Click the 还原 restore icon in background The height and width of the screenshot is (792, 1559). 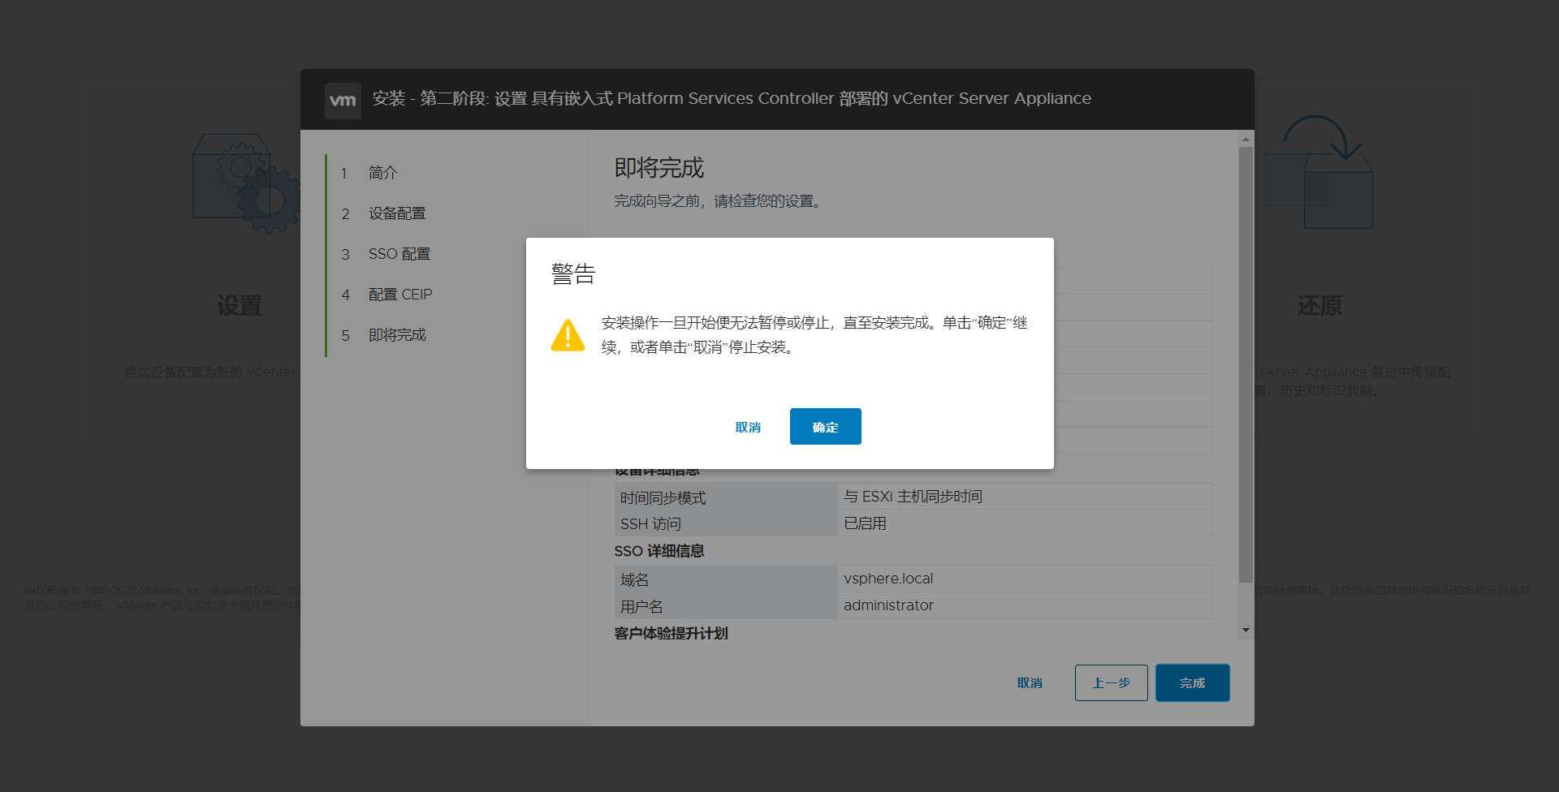(1319, 172)
